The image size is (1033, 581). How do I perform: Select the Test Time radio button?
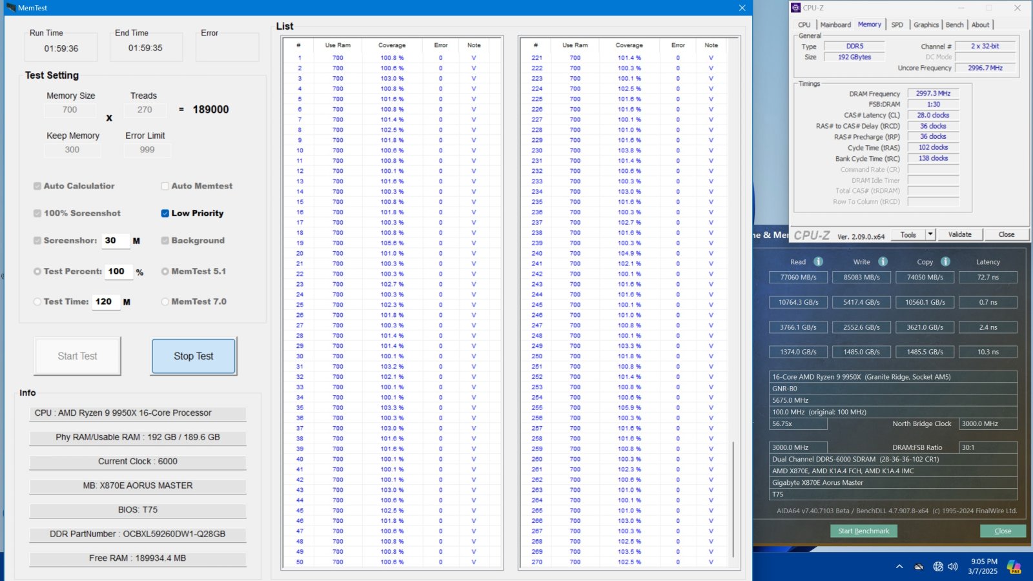coord(37,301)
